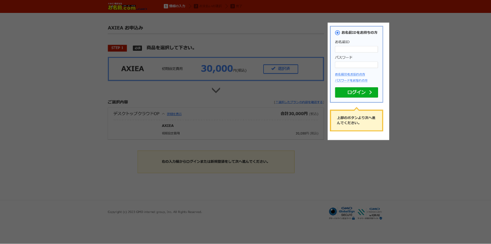This screenshot has height=244, width=491.
Task: Click step 2 お支払いの選択 in header
Action: (x=208, y=6)
